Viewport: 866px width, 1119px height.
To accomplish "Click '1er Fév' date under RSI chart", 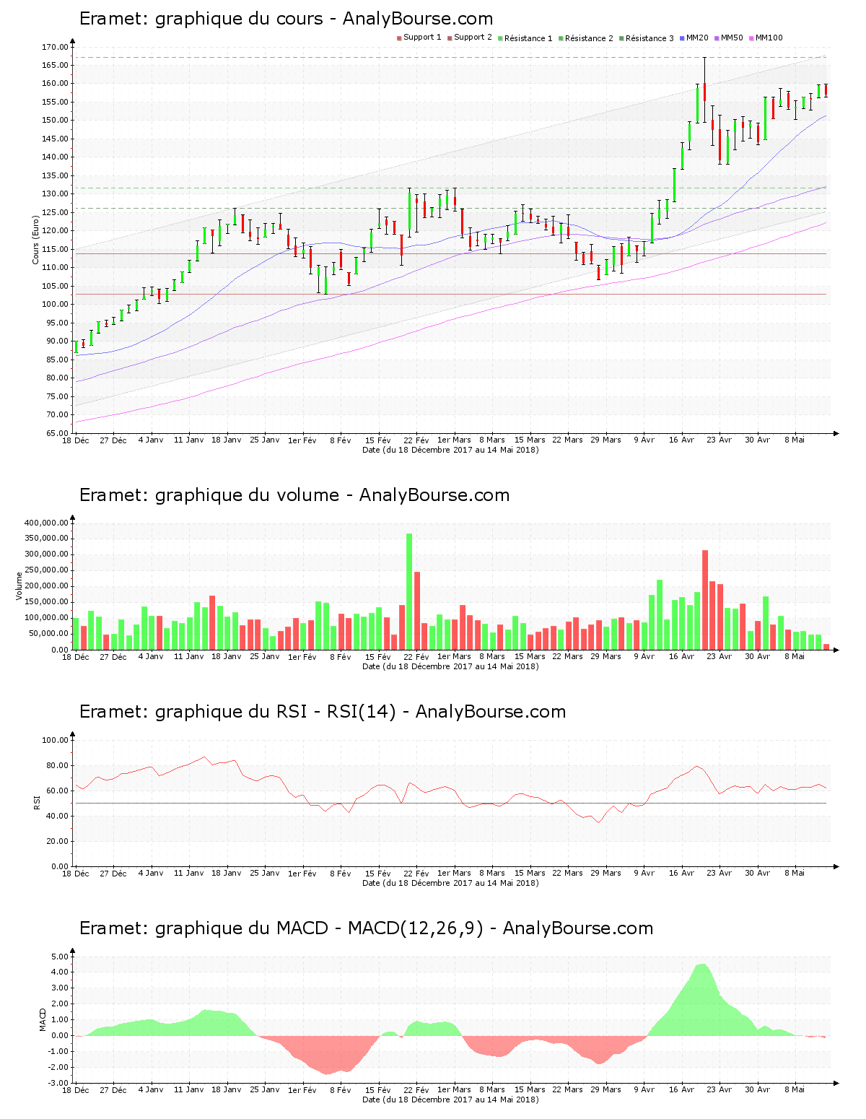I will [x=302, y=874].
